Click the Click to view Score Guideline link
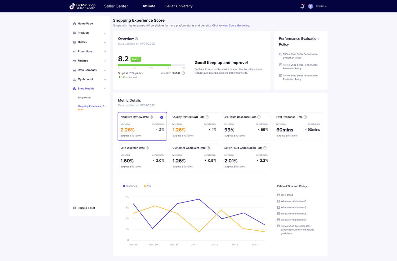397x261 pixels. pyautogui.click(x=231, y=26)
